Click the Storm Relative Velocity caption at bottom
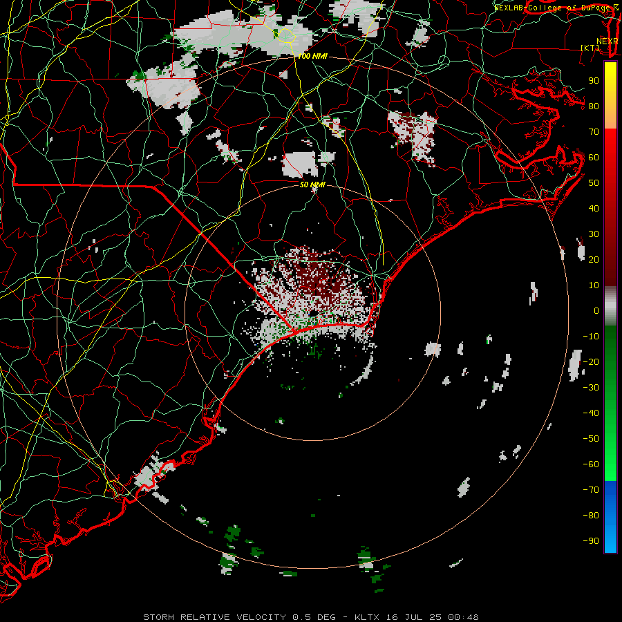This screenshot has width=622, height=622. (310, 617)
